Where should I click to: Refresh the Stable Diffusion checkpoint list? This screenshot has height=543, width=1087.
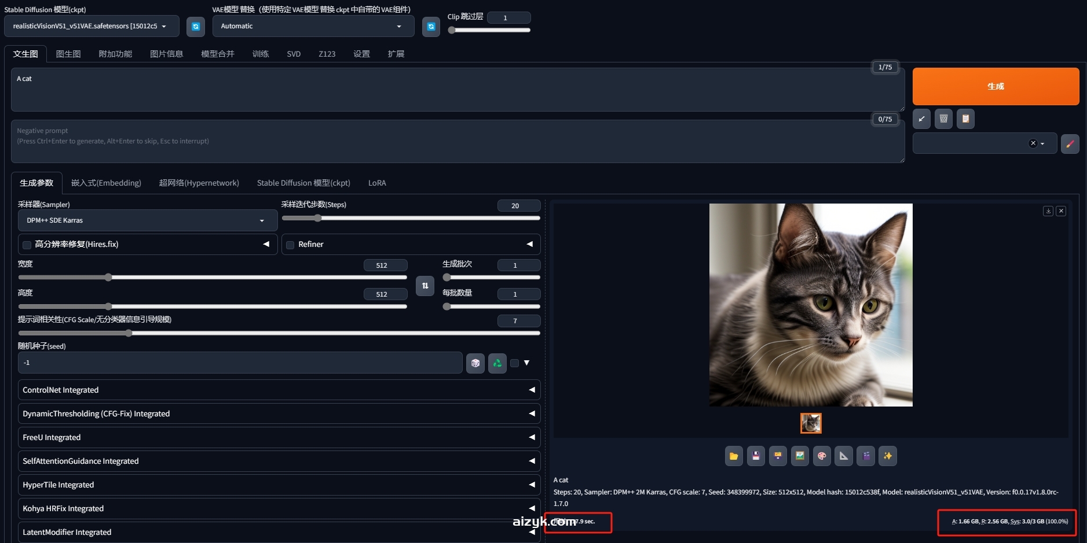(x=196, y=27)
